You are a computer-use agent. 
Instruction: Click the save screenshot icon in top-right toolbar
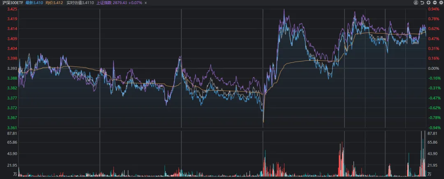pos(416,2)
